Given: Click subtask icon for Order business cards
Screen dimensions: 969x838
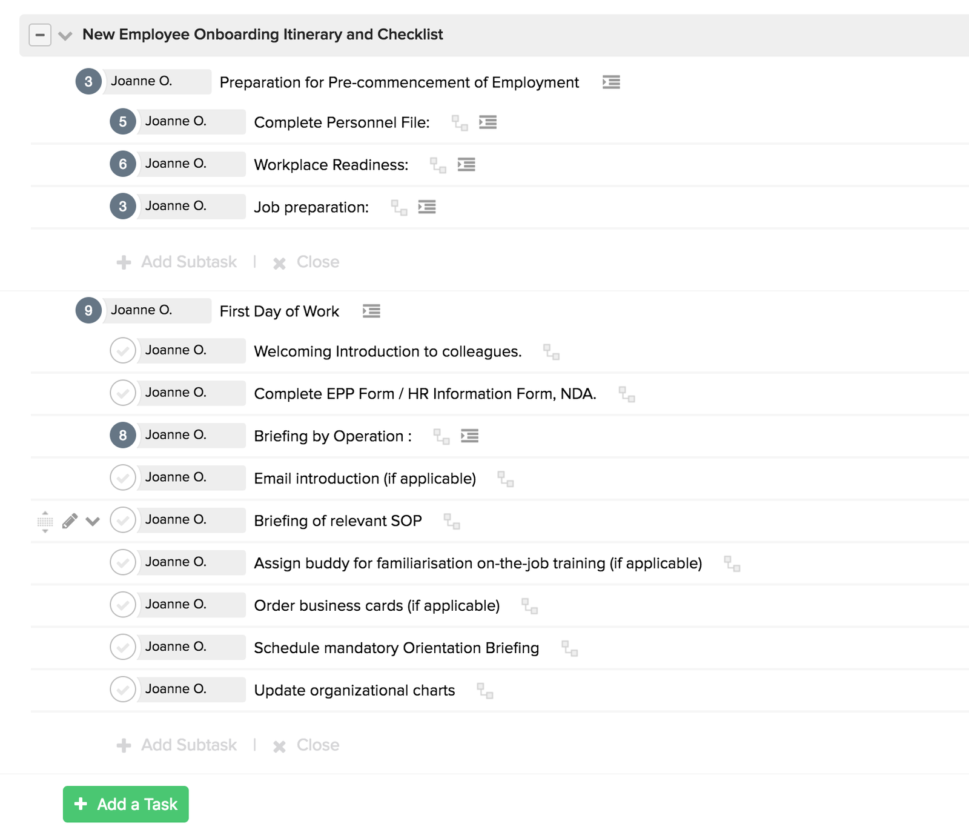Looking at the screenshot, I should 531,606.
